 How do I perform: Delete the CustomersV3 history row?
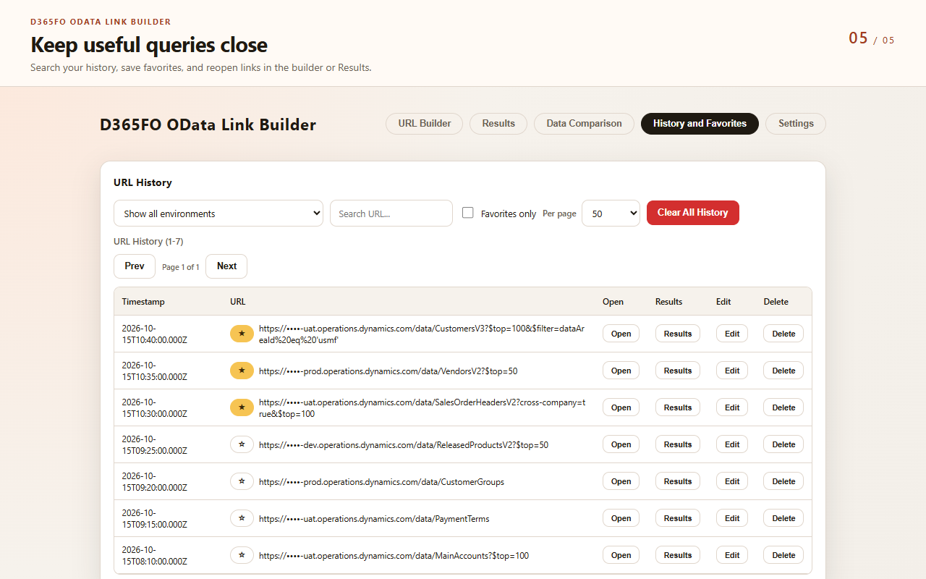point(783,334)
